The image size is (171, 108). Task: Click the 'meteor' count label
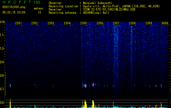click(39, 8)
